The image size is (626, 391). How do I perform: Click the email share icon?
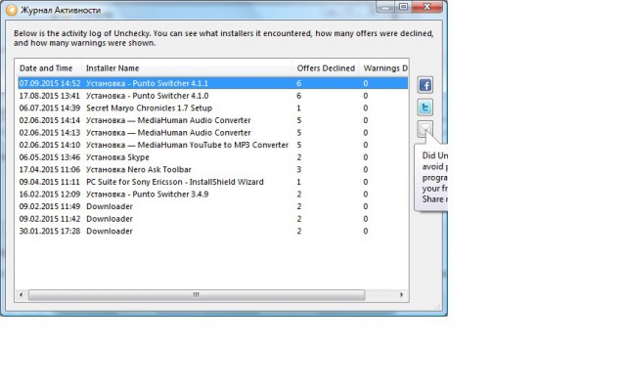425,129
